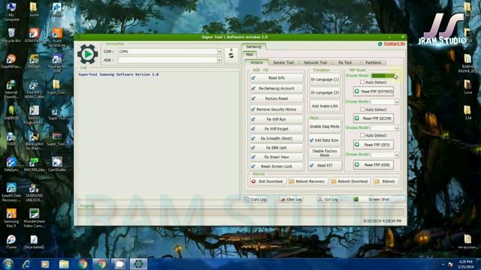Open the ADB device dropdown
The height and width of the screenshot is (270, 481).
(x=219, y=60)
